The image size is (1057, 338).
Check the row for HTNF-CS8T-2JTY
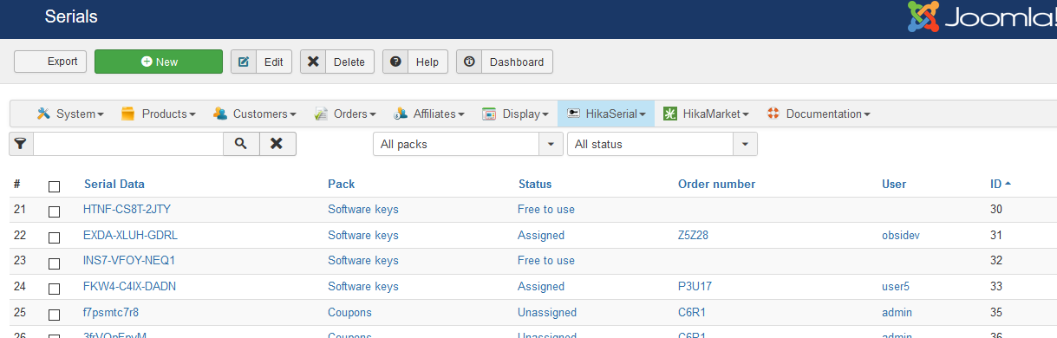tap(55, 211)
